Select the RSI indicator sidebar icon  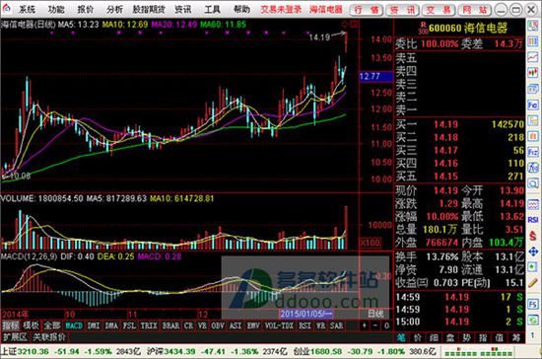coord(533,220)
